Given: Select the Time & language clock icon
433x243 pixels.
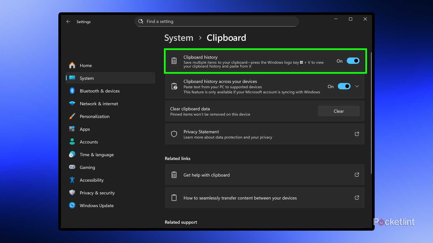Looking at the screenshot, I should pyautogui.click(x=72, y=155).
